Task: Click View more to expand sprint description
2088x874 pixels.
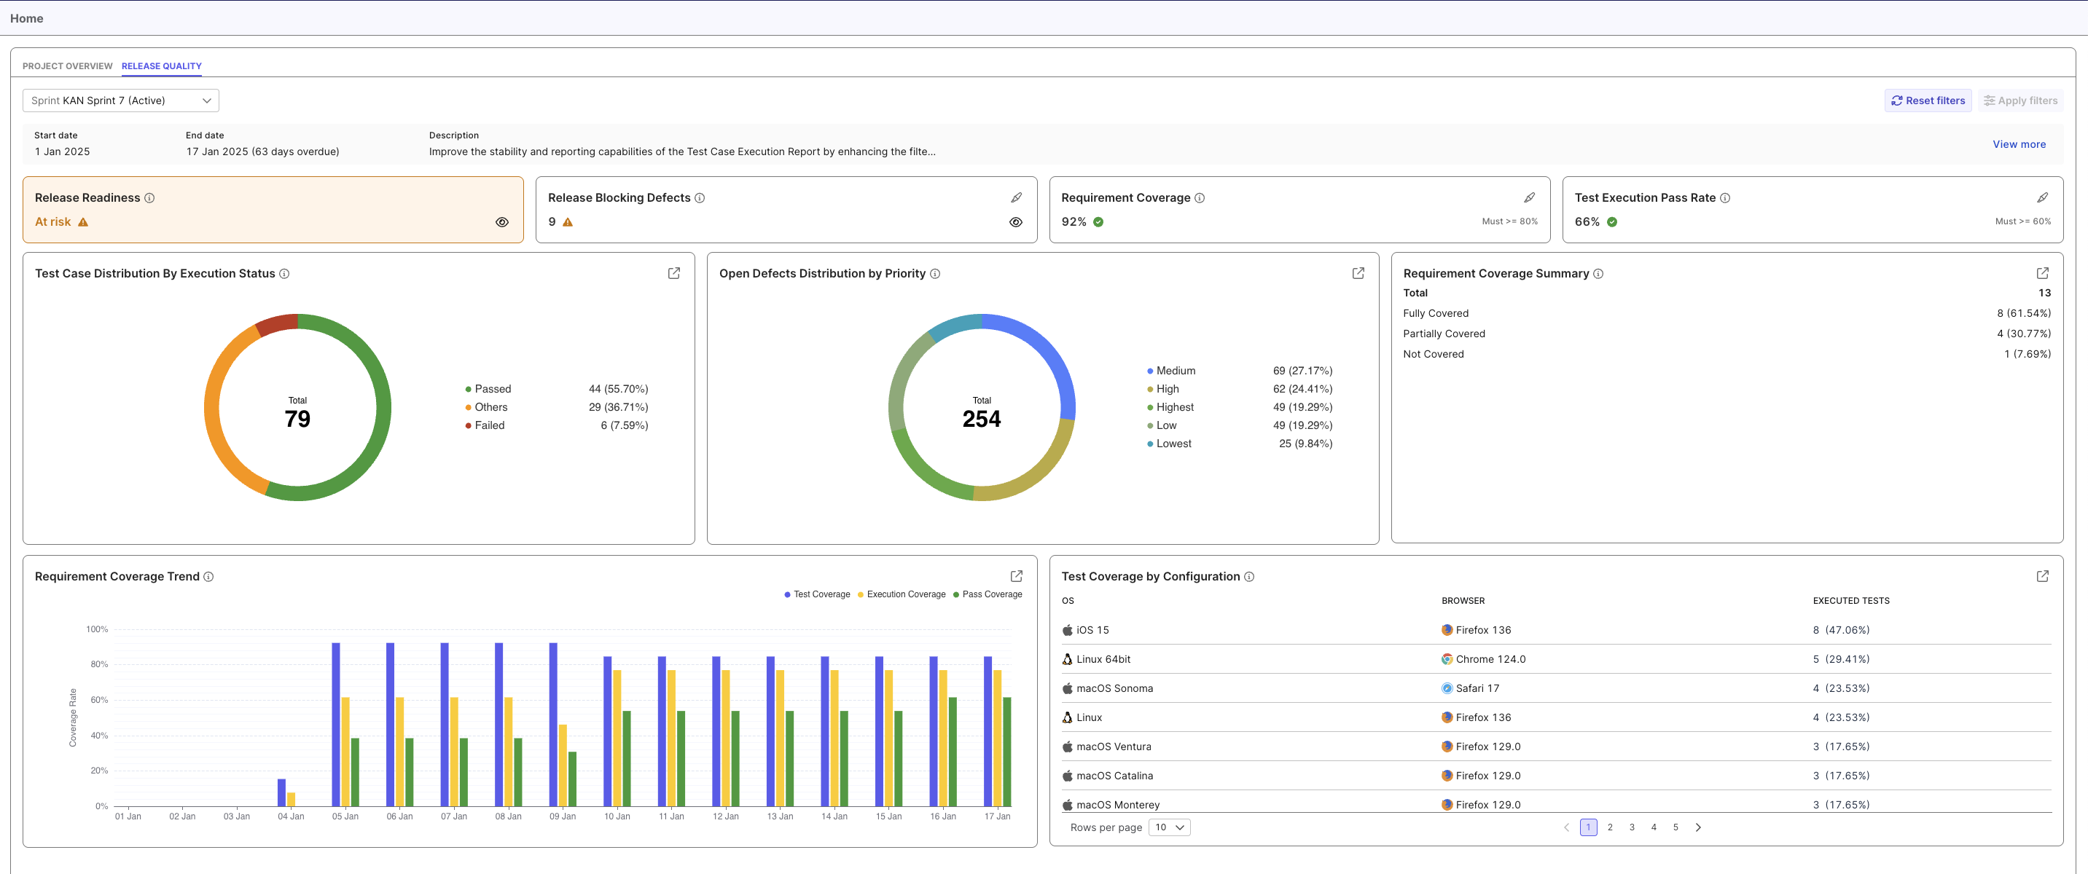Action: pos(2018,143)
